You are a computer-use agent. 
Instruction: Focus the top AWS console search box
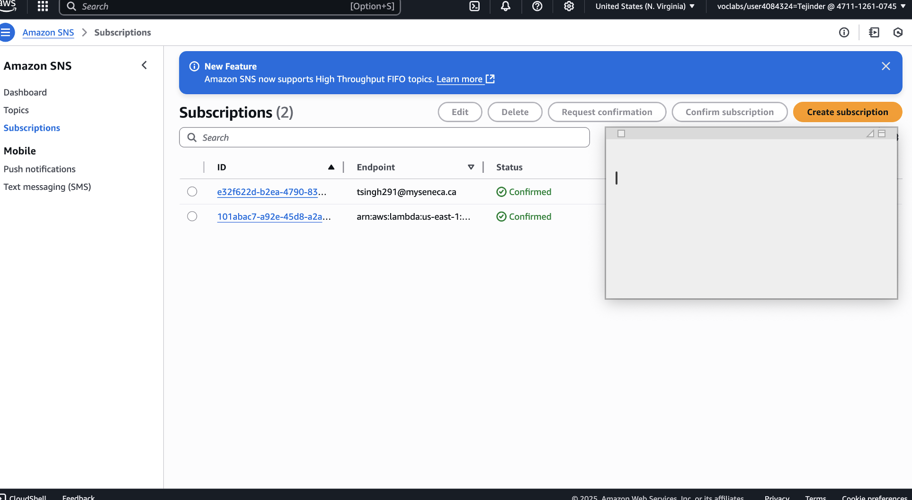click(x=230, y=7)
